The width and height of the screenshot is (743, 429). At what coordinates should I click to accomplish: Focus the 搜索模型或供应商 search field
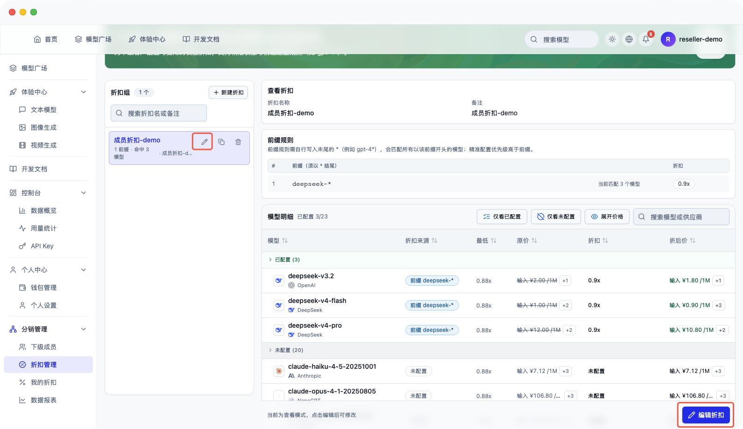point(681,217)
